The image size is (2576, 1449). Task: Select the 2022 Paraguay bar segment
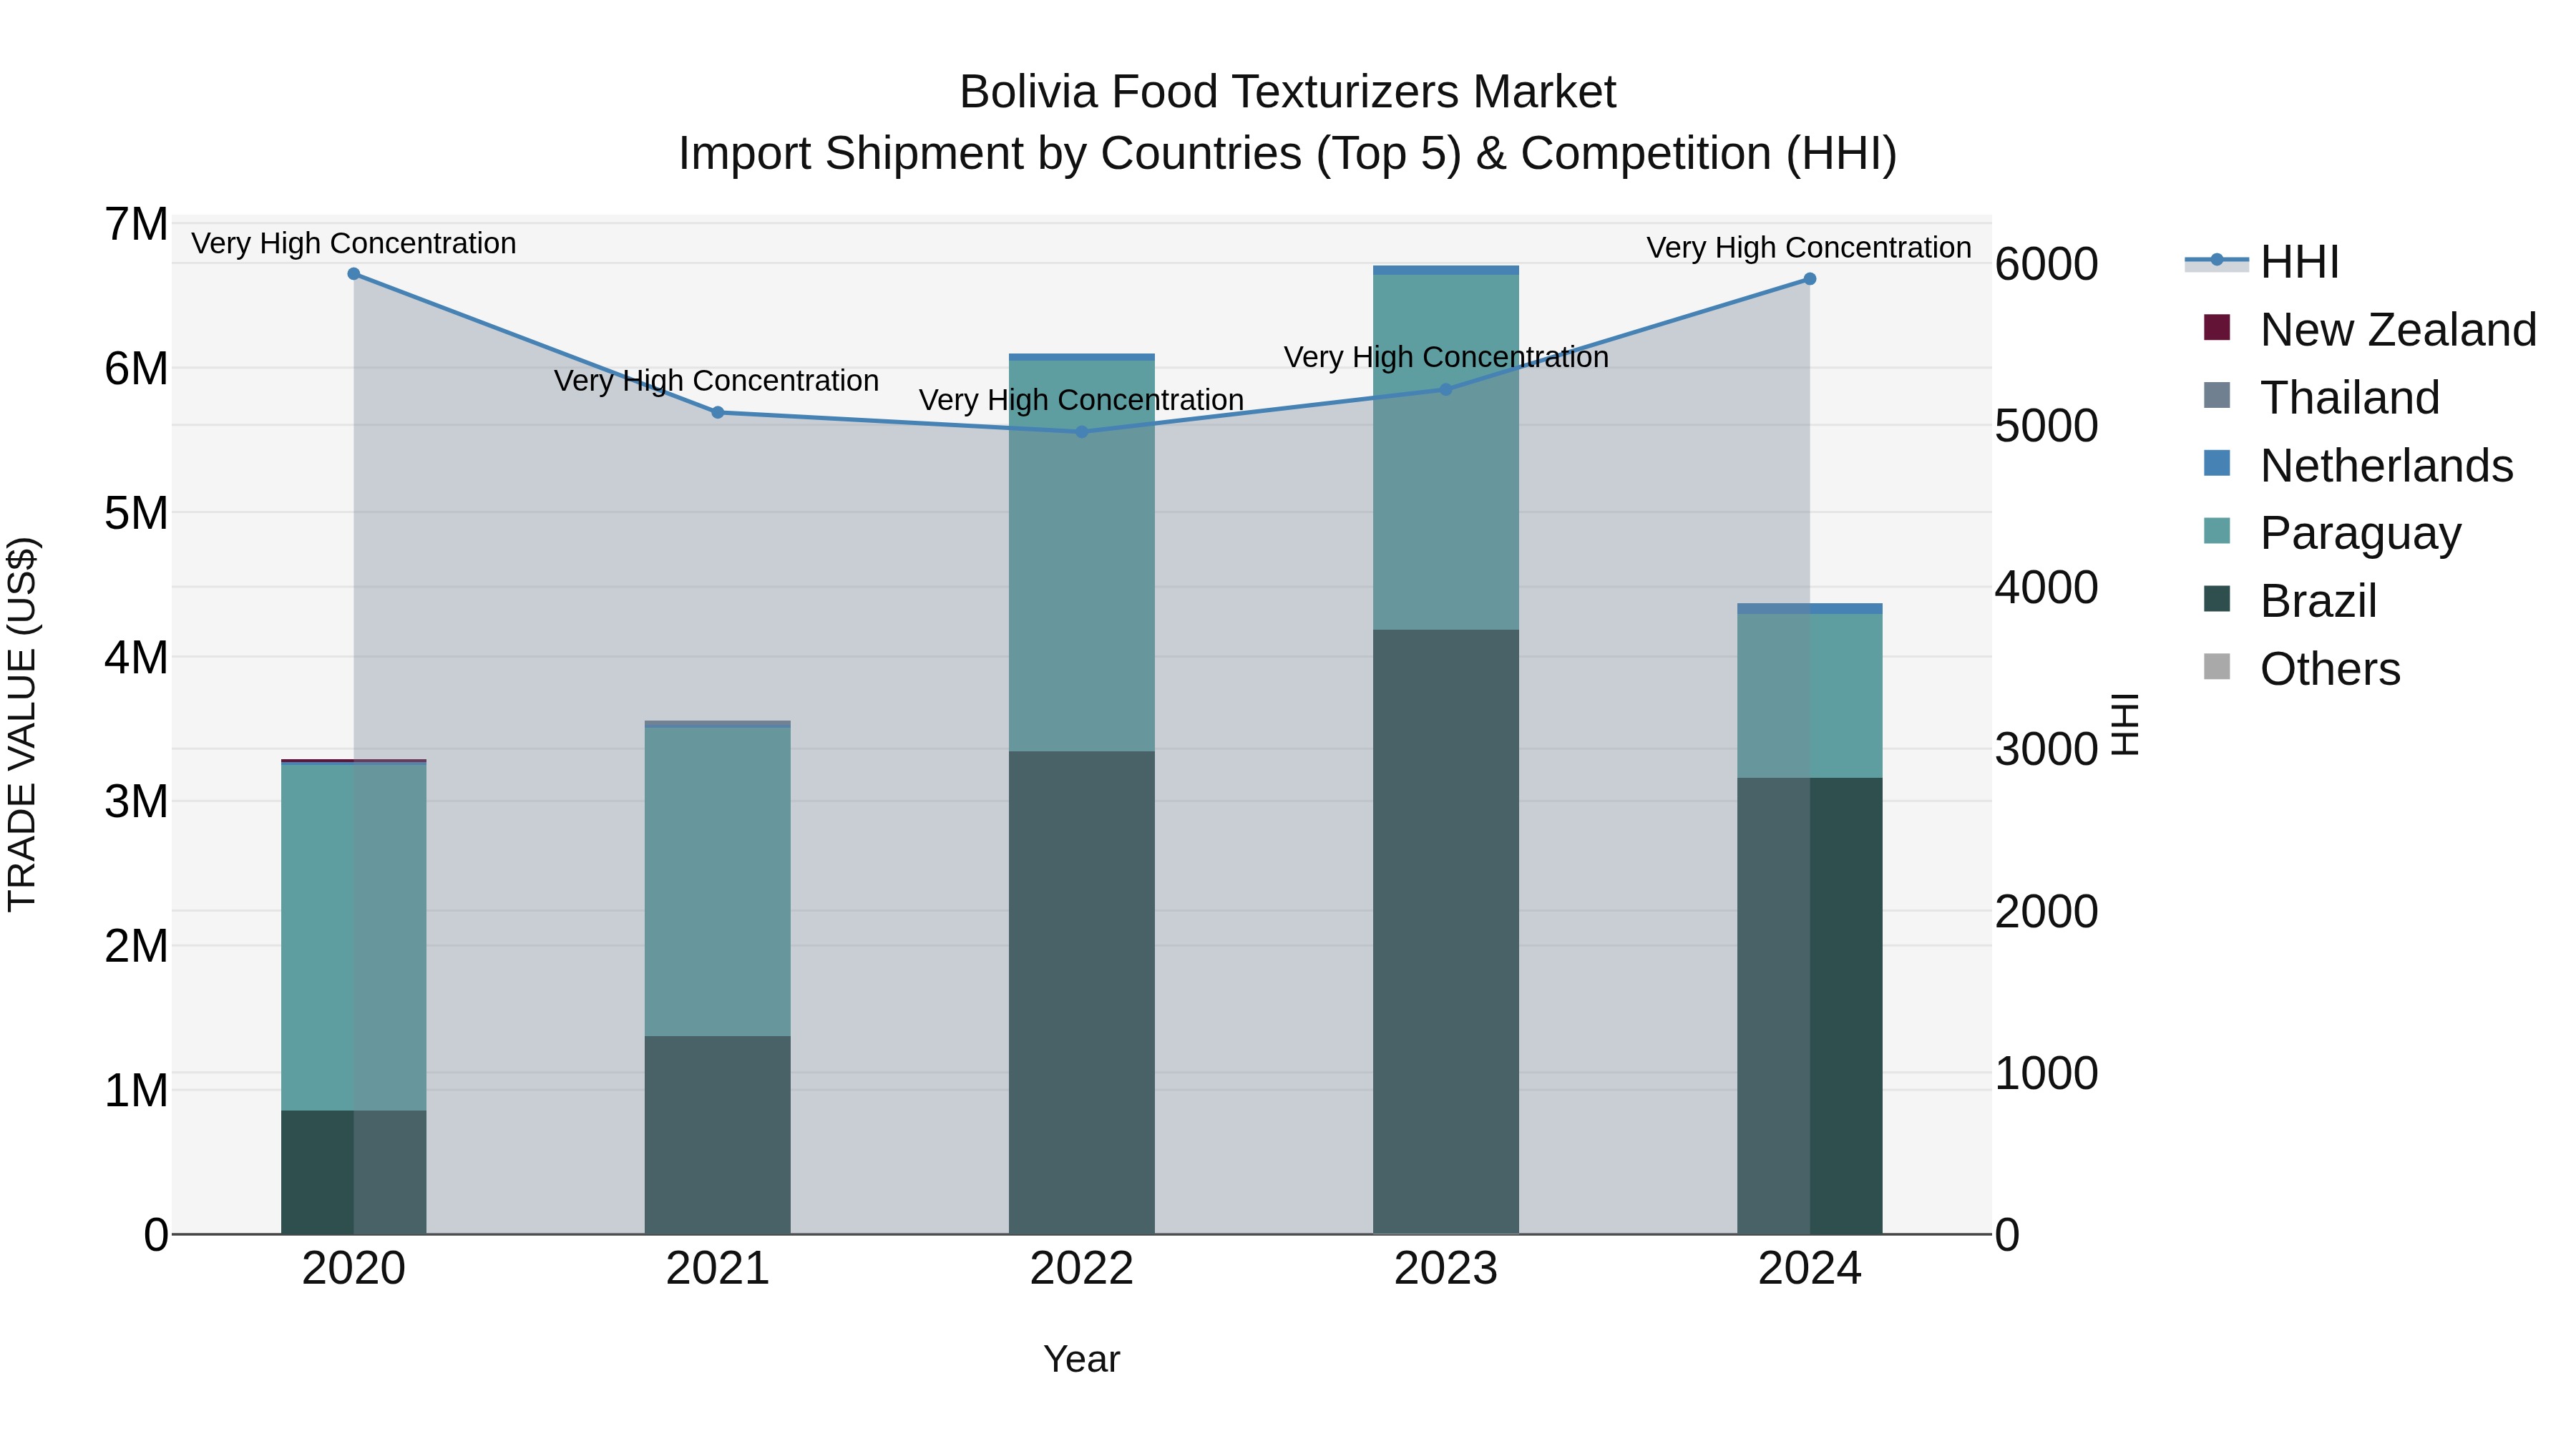coord(1081,555)
